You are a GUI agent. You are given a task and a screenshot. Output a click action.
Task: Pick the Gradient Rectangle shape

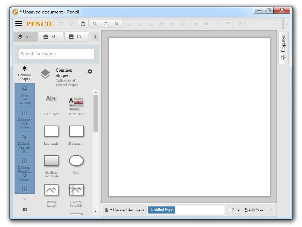(x=51, y=166)
